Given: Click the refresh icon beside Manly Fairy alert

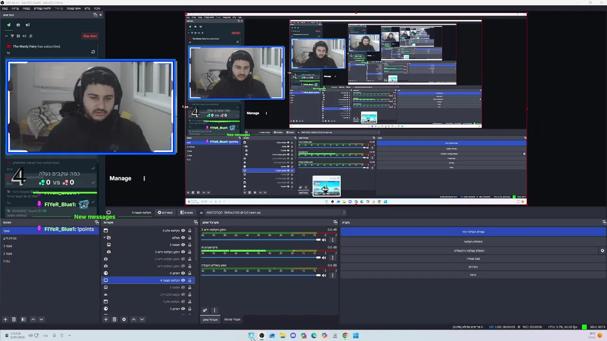Looking at the screenshot, I should [93, 52].
